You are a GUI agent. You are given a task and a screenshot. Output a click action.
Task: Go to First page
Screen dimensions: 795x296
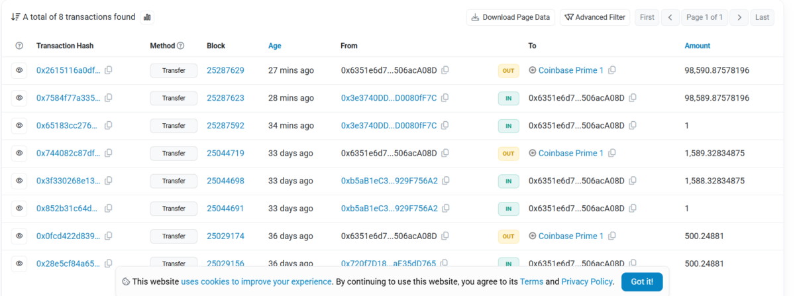pos(647,17)
